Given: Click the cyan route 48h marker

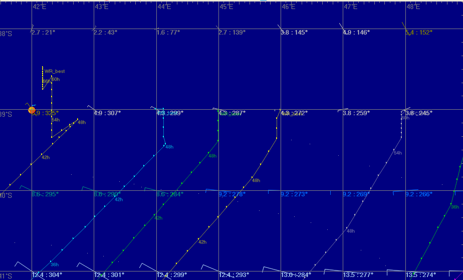Looking at the screenshot, I should [169, 147].
